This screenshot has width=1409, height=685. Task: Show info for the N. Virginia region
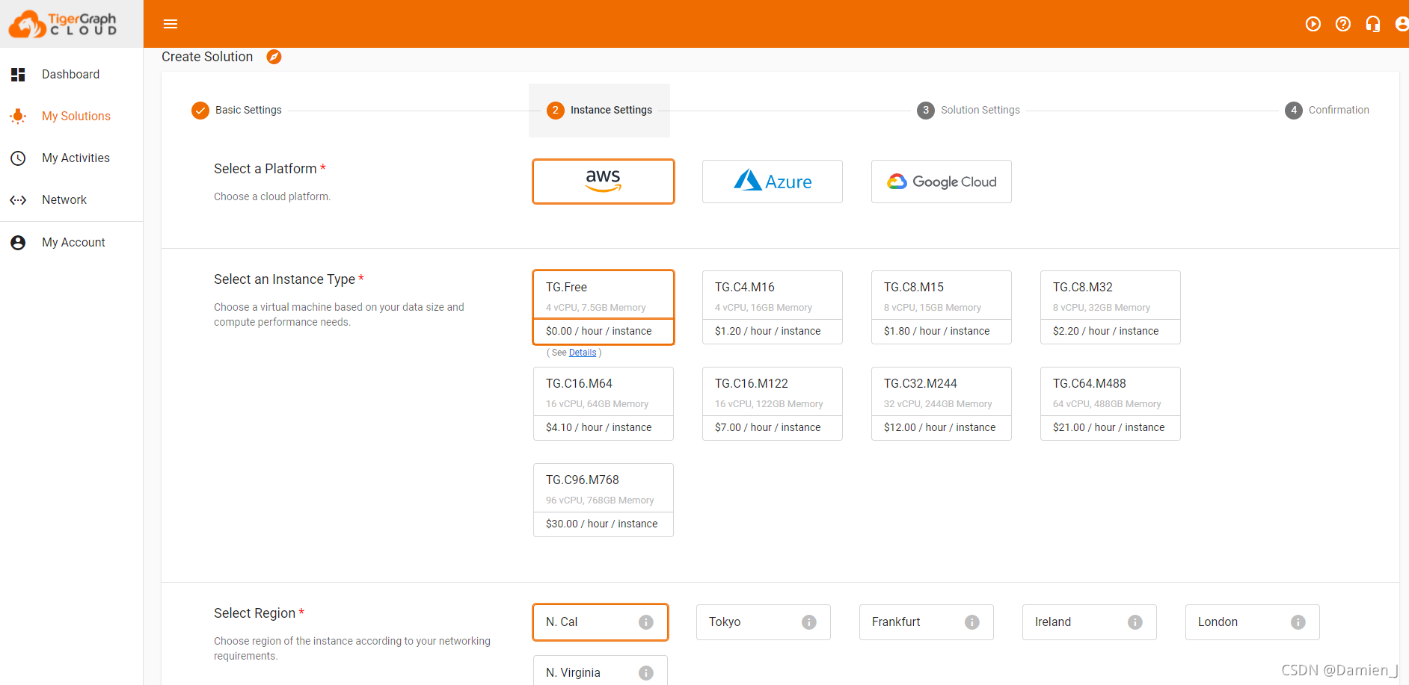point(646,673)
